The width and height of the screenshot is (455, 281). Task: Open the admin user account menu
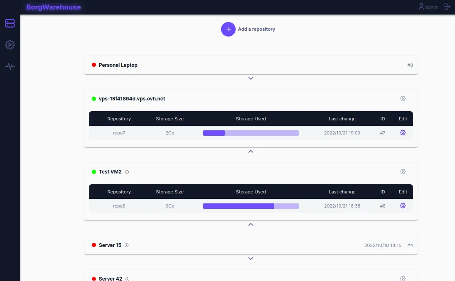pyautogui.click(x=428, y=7)
